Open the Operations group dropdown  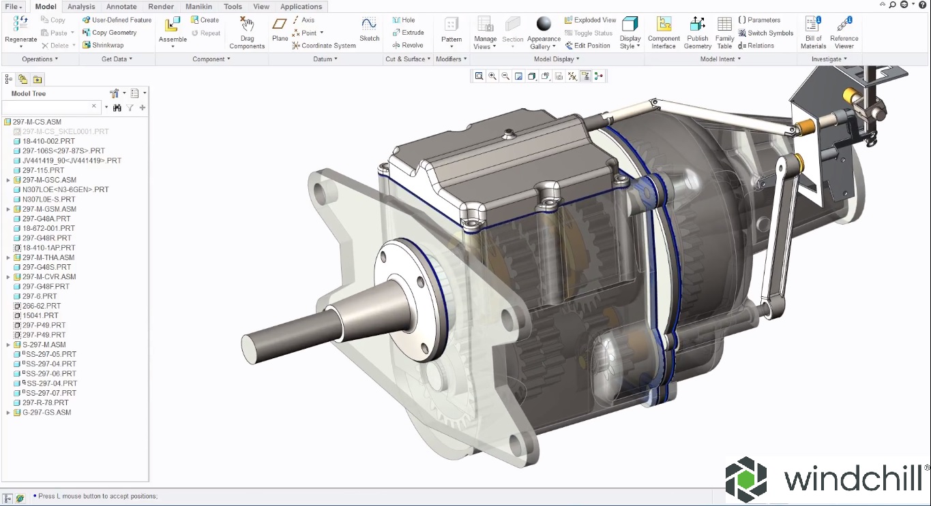coord(40,59)
